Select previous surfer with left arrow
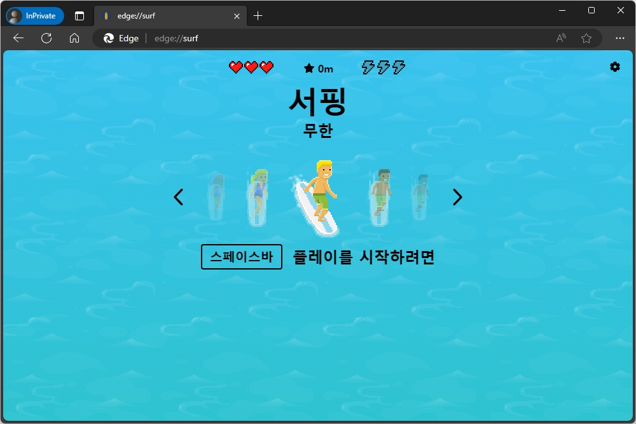636x424 pixels. pyautogui.click(x=179, y=197)
